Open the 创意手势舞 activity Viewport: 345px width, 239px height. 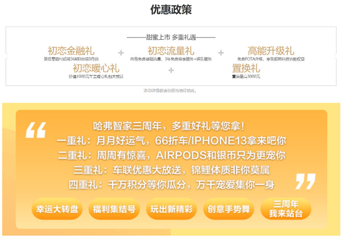tap(228, 209)
